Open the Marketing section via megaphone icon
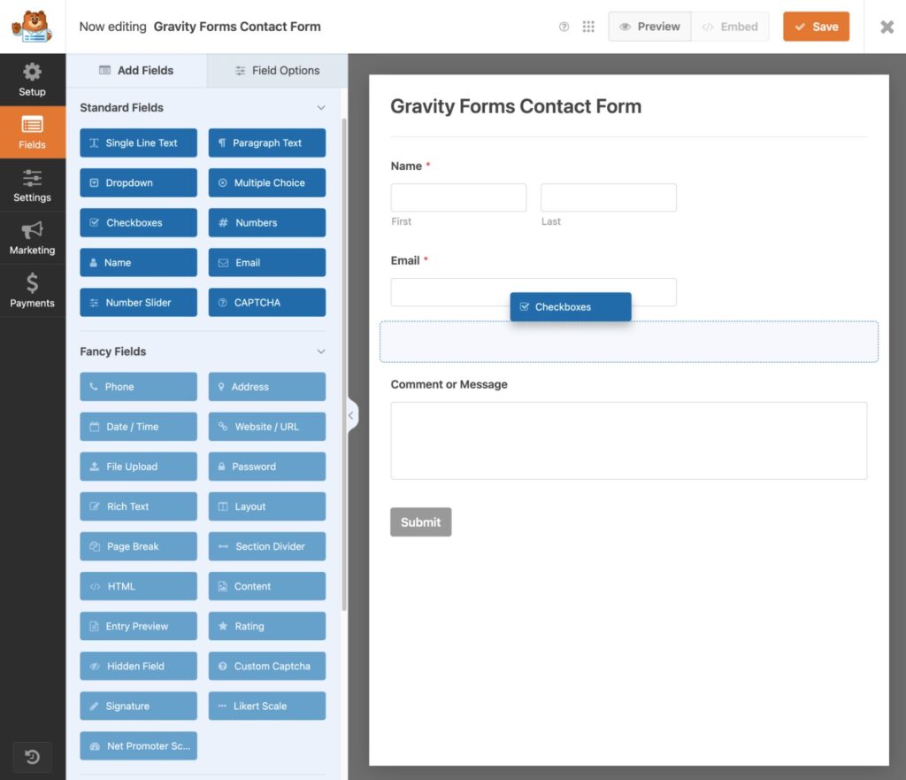Image resolution: width=906 pixels, height=780 pixels. point(32,239)
